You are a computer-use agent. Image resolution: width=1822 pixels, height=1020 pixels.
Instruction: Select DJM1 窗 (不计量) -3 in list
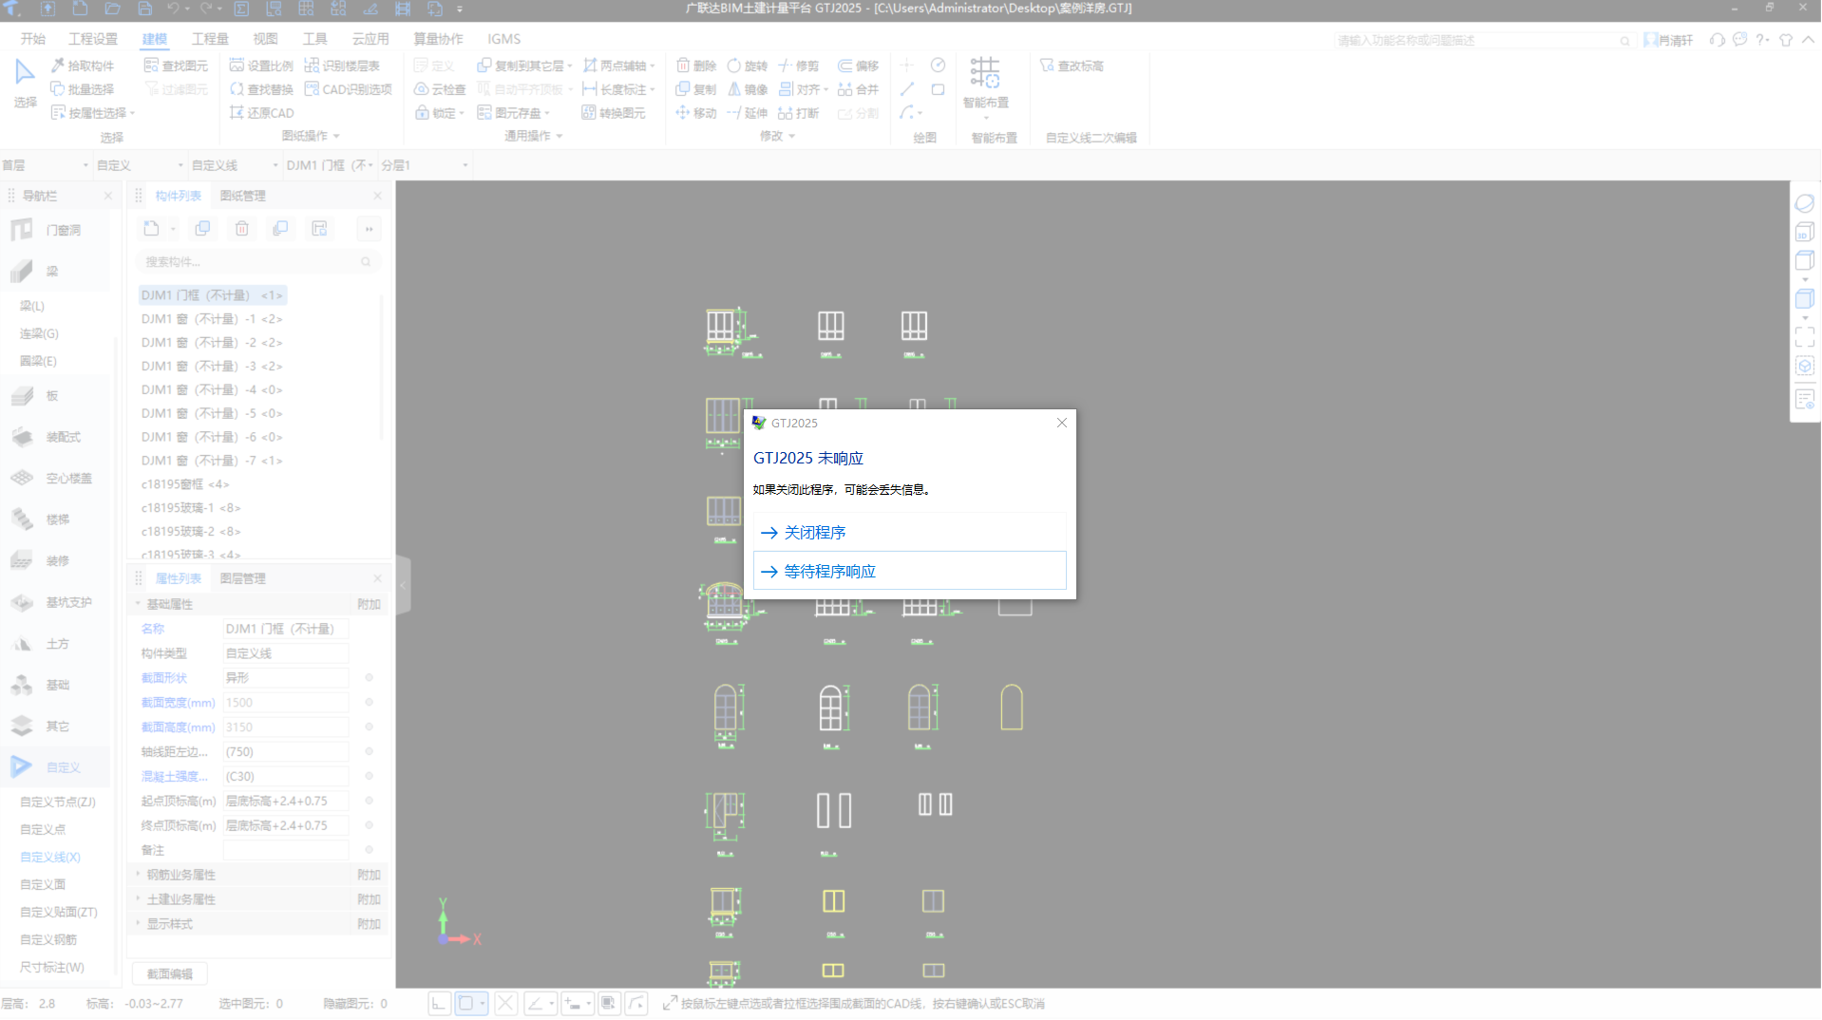coord(212,366)
